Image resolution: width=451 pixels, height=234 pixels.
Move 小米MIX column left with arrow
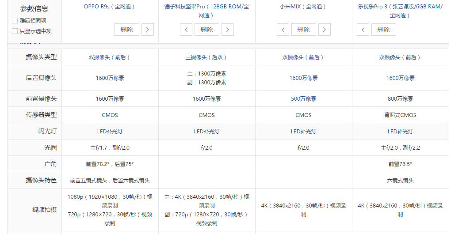click(283, 30)
